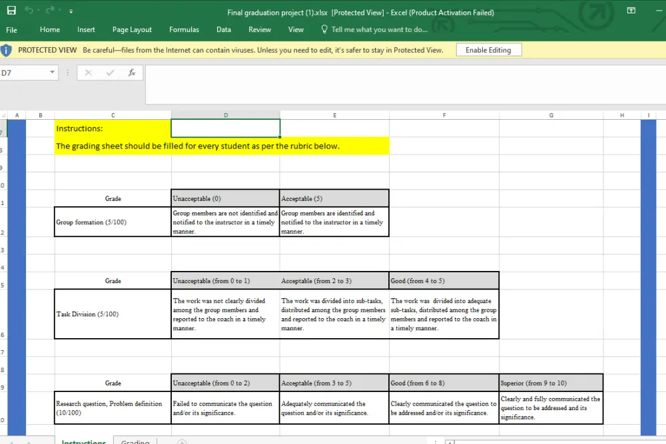Open the File menu

point(11,30)
